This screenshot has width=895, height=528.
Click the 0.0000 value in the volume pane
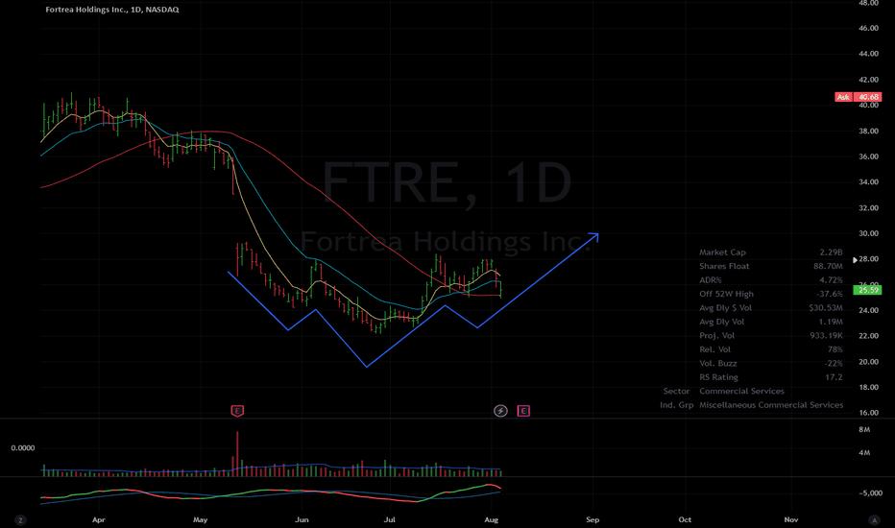tap(23, 448)
